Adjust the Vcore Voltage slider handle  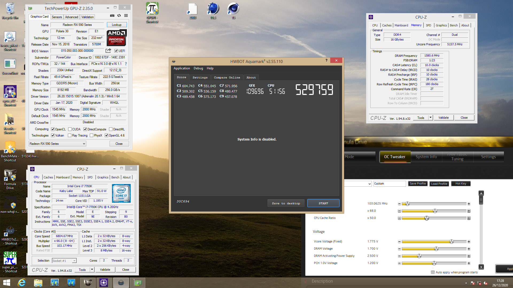click(452, 242)
